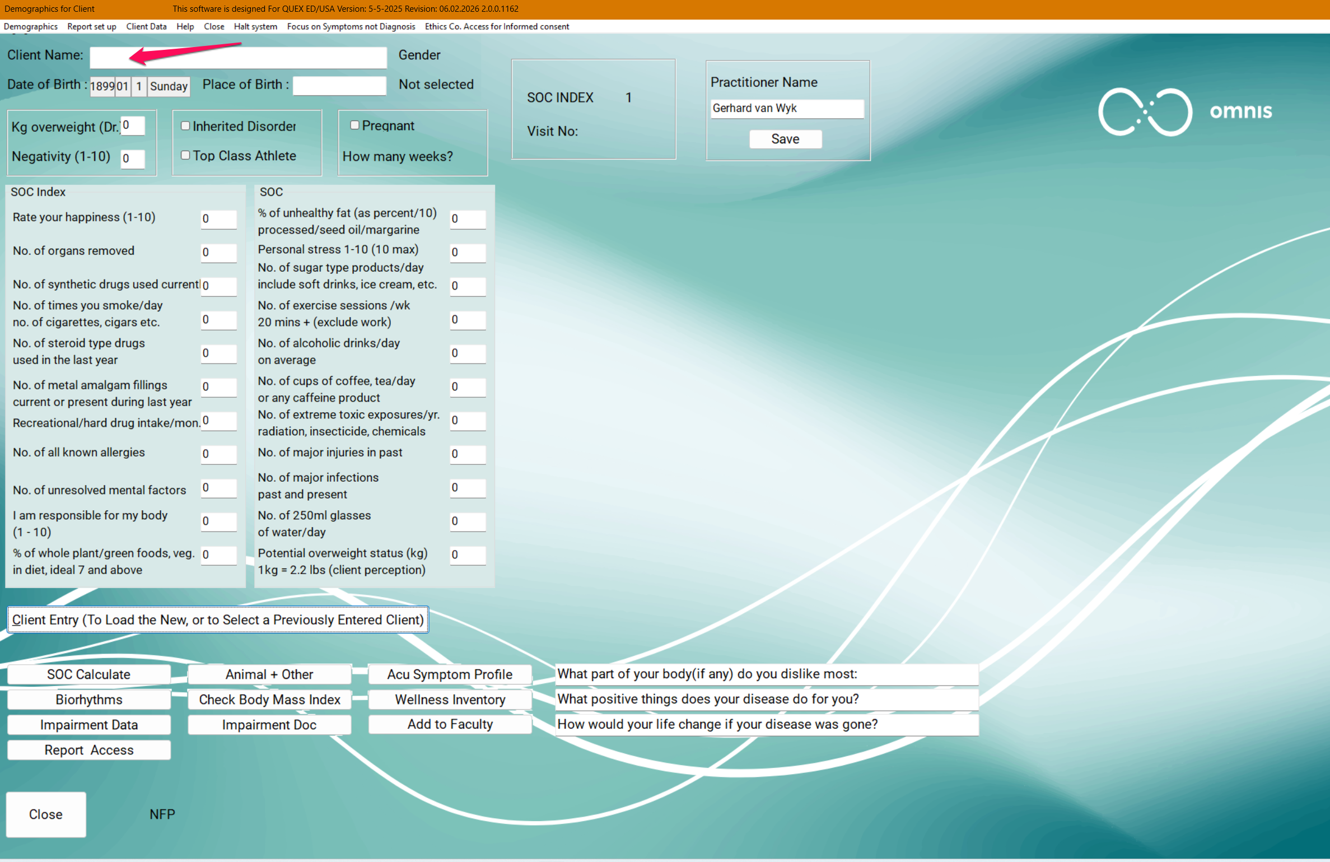Screen dimensions: 1330x862
Task: Check the Inherited Disorder checkbox
Action: pyautogui.click(x=185, y=126)
